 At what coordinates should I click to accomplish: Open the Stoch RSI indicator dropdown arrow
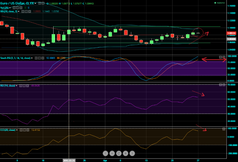tap(32, 58)
